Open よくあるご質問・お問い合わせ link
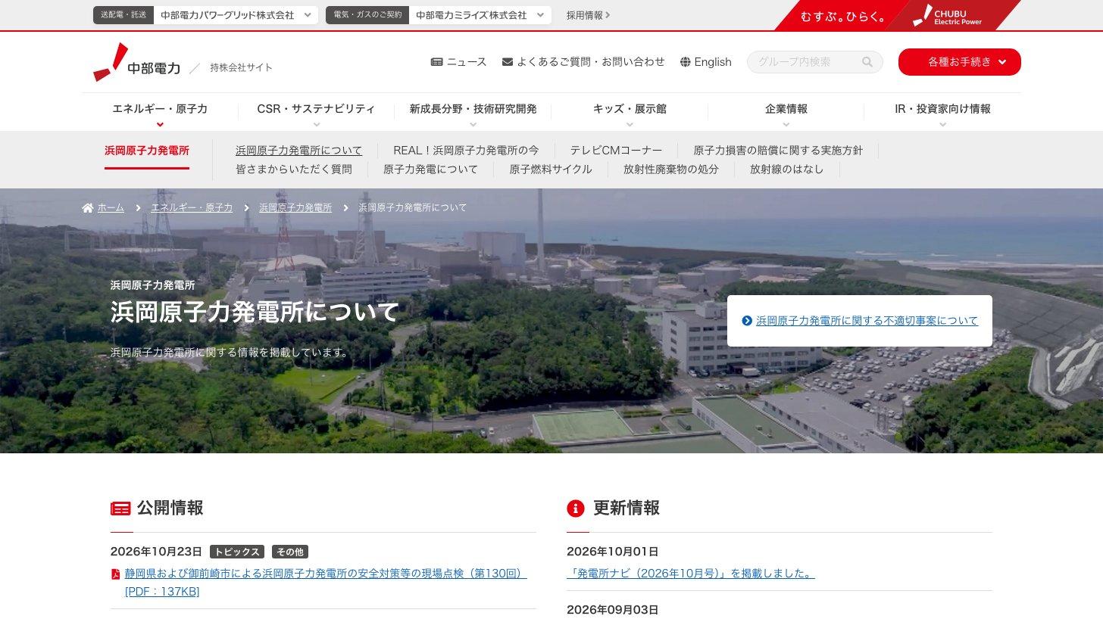Image resolution: width=1103 pixels, height=619 pixels. point(583,62)
